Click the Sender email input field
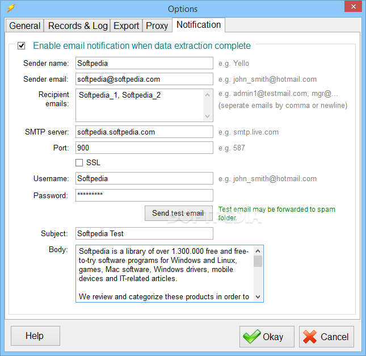The image size is (366, 356). point(144,79)
